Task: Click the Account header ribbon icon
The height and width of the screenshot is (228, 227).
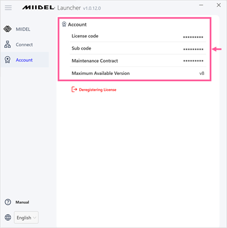Action: coord(64,25)
